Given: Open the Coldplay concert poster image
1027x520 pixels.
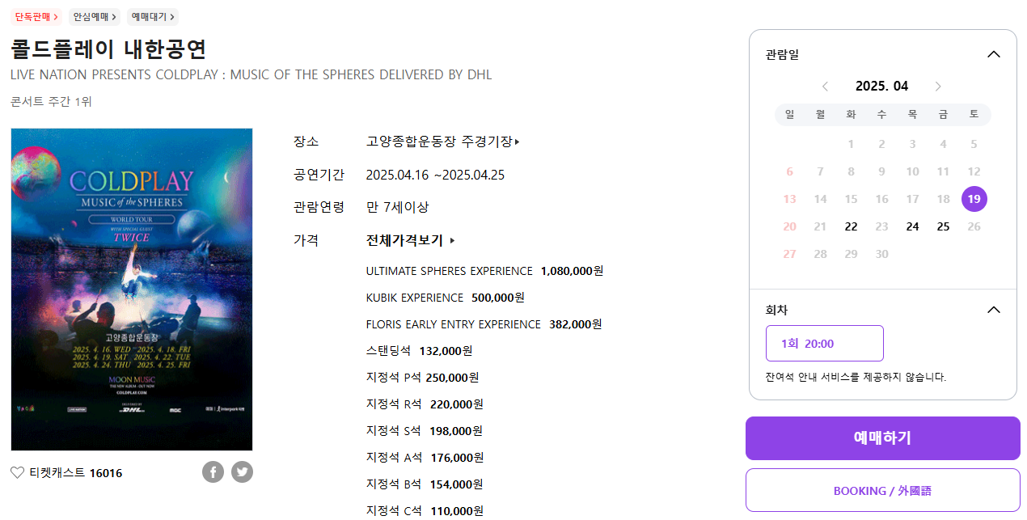Looking at the screenshot, I should (x=132, y=290).
